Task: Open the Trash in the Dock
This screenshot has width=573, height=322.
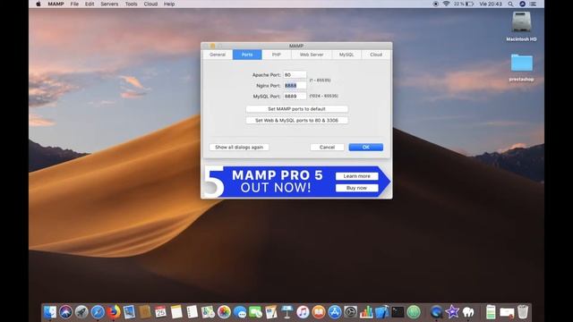Action: (x=523, y=312)
